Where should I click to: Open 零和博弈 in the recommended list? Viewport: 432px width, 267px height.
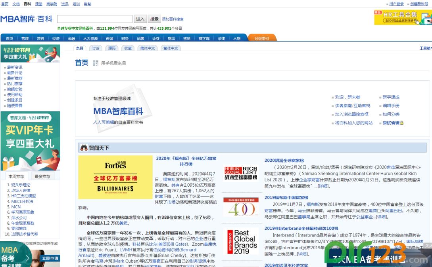[x=19, y=229]
